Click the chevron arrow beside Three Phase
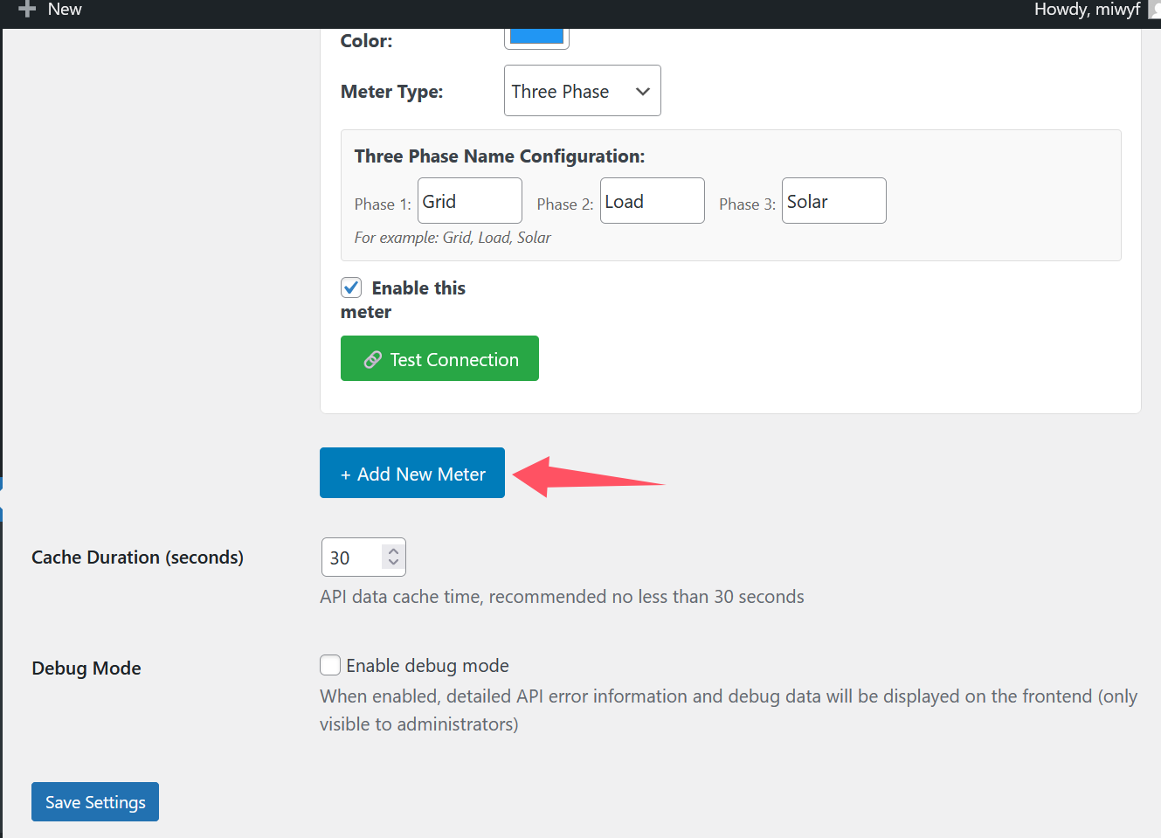Viewport: 1161px width, 838px height. pyautogui.click(x=643, y=92)
